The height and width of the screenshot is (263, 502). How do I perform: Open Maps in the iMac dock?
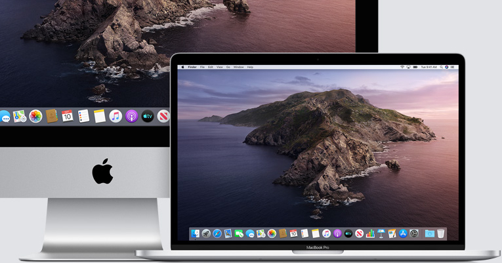[x=20, y=116]
